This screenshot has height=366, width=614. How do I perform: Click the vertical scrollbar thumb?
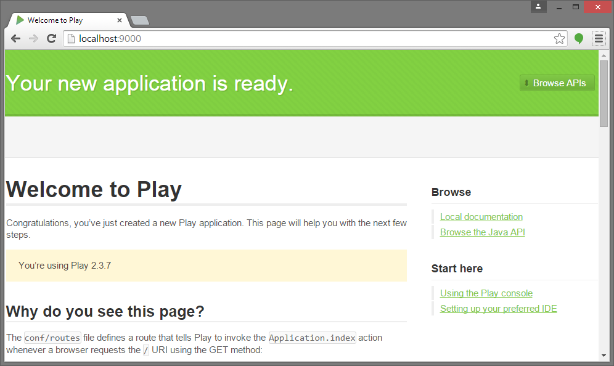click(604, 94)
